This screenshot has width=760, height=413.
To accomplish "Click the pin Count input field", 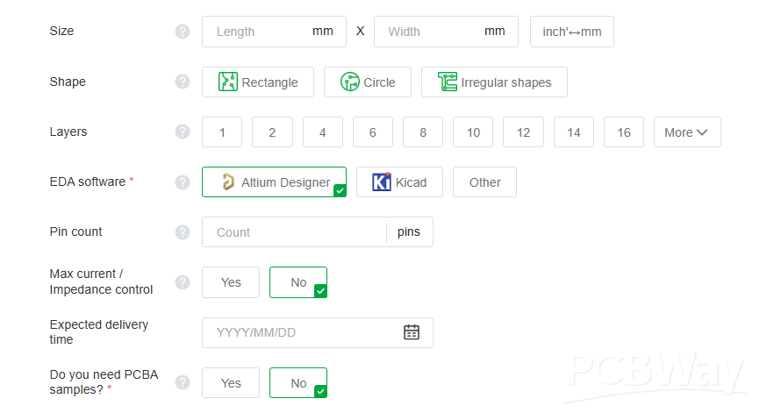I will [x=294, y=232].
